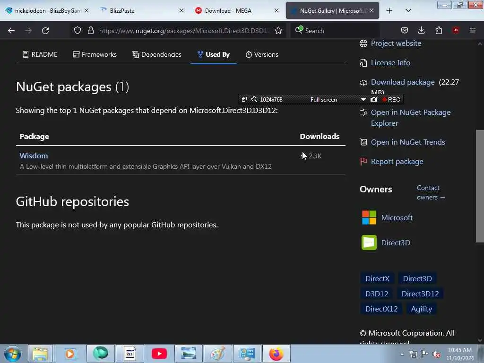Launch the media player taskbar icon
Image resolution: width=484 pixels, height=363 pixels.
coord(70,354)
